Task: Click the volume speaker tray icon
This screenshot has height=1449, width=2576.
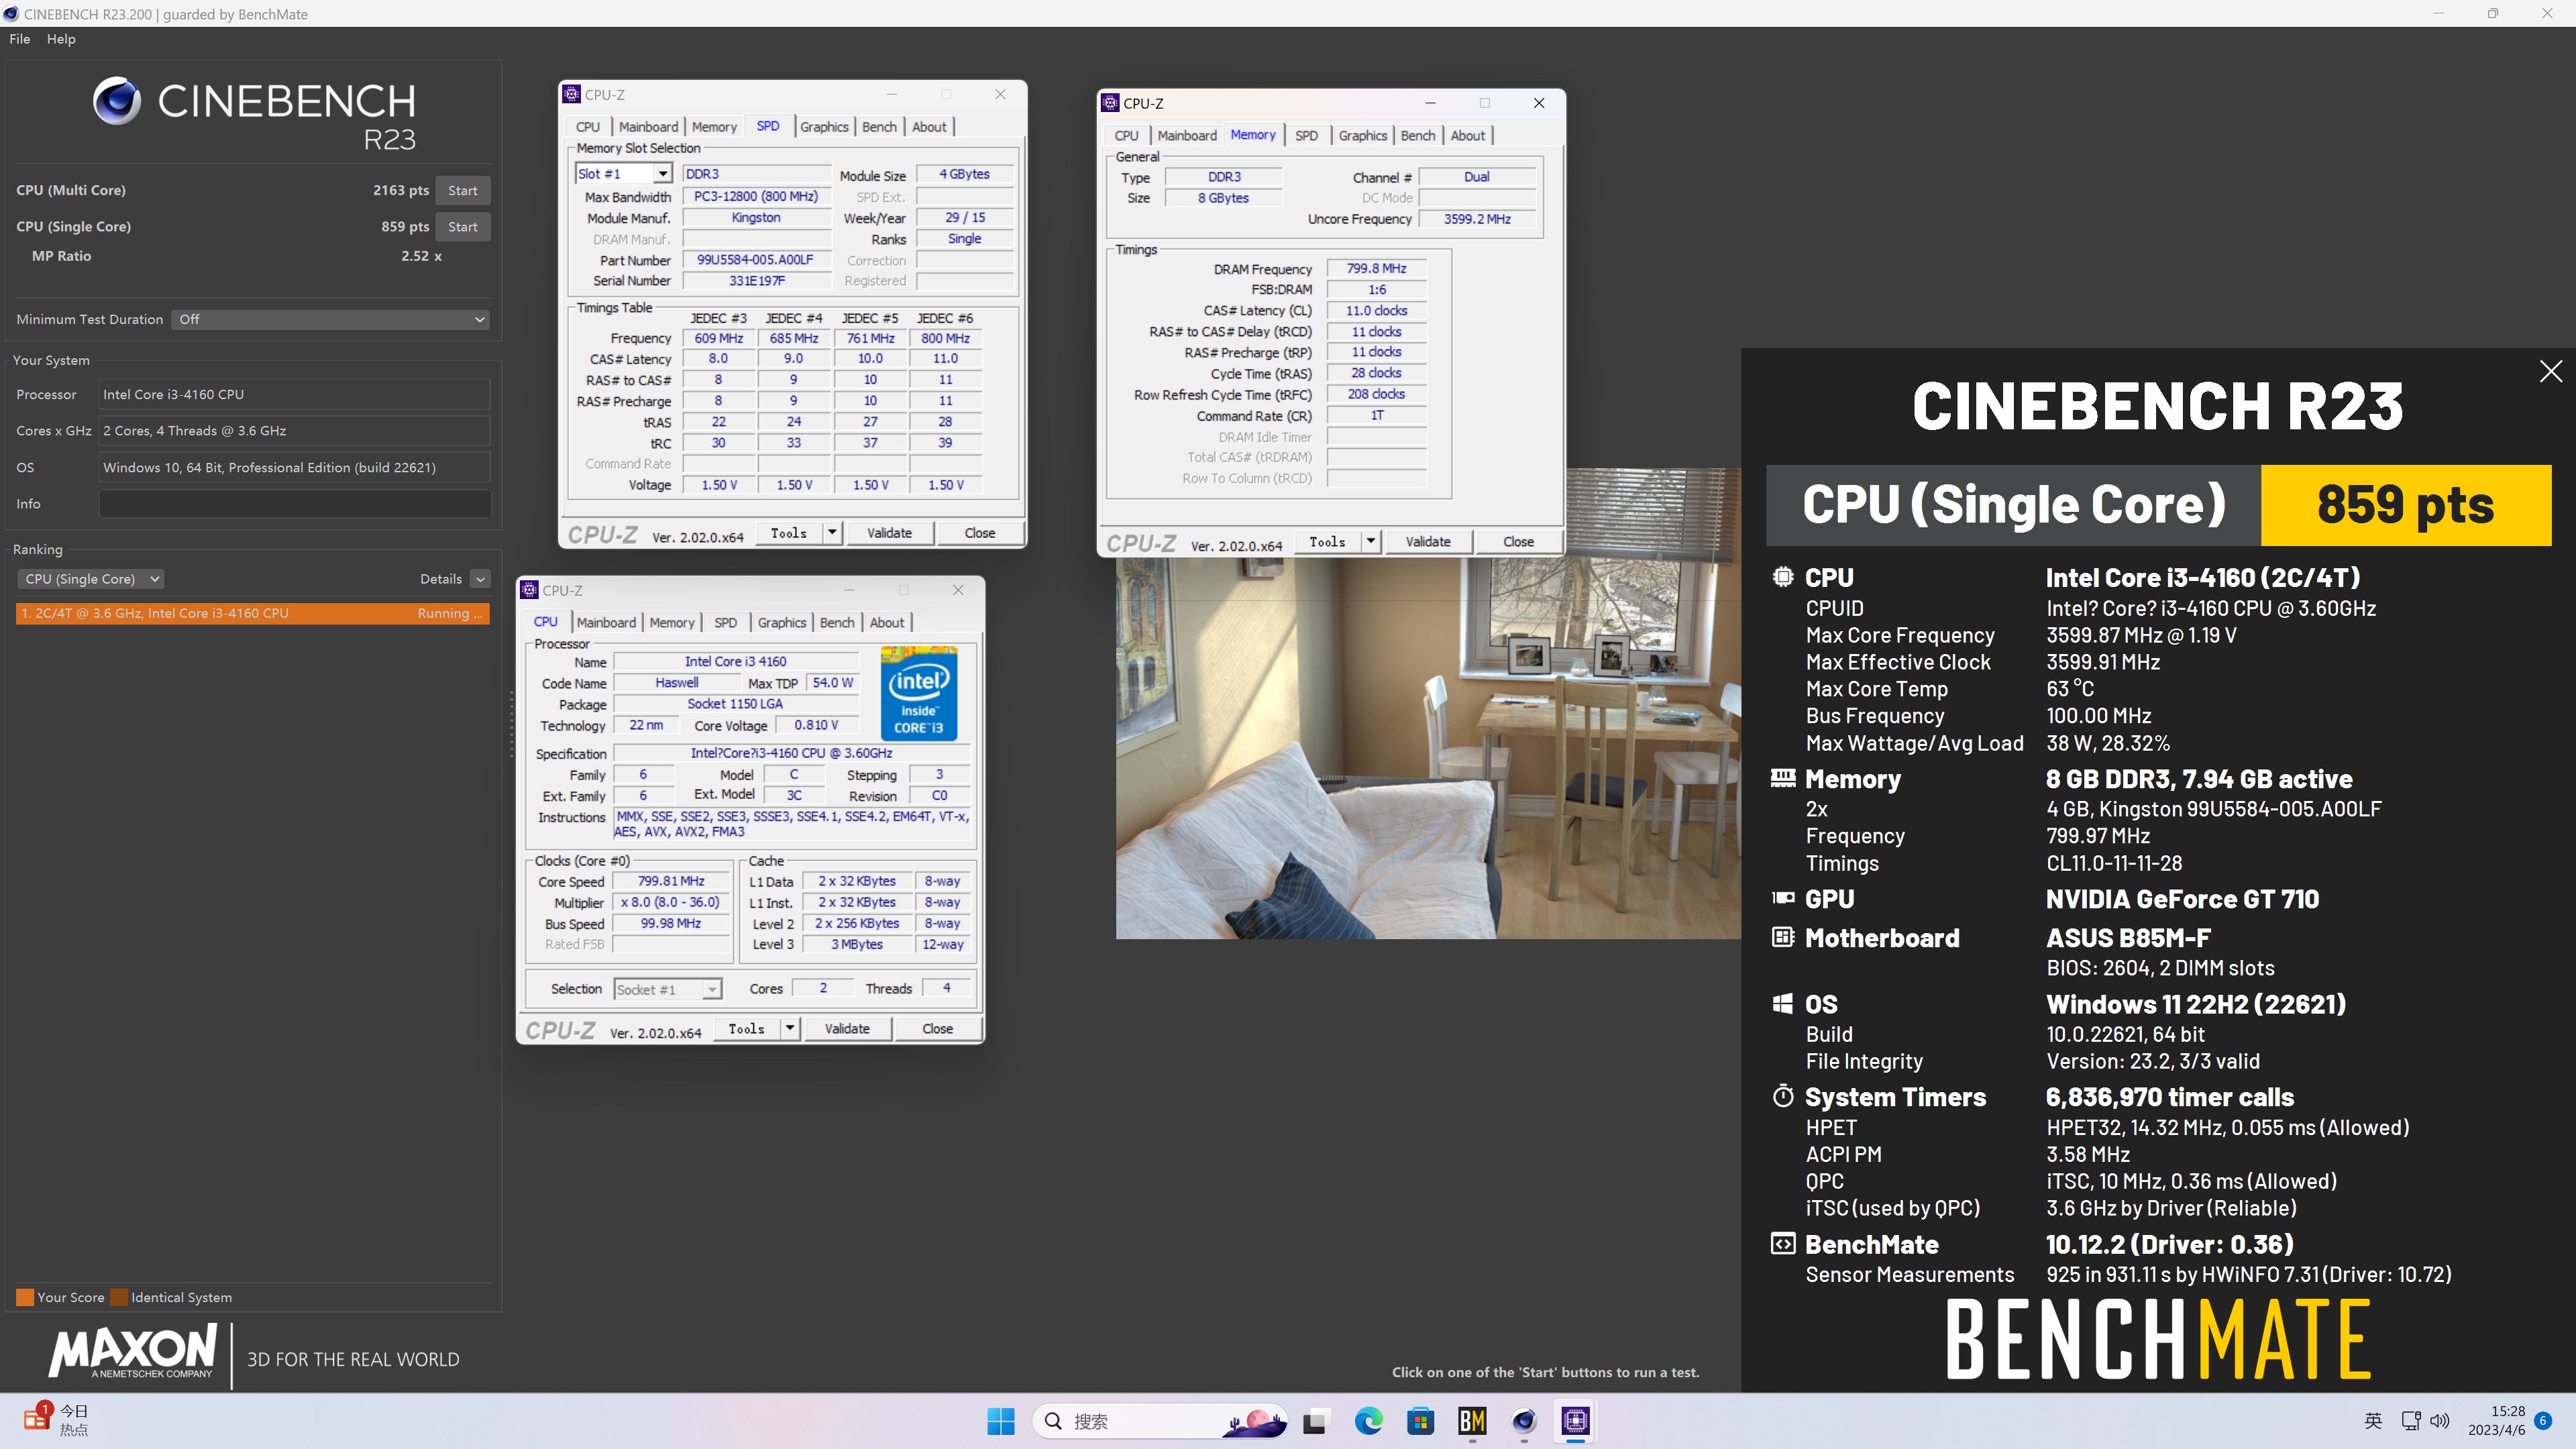Action: [2440, 1421]
